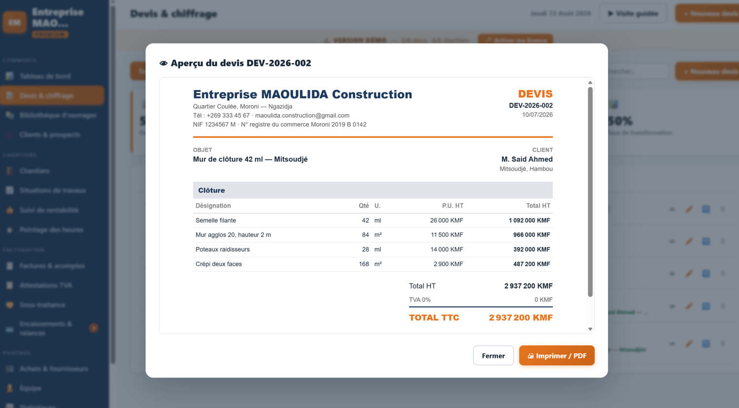Click the Suivi de rentabilité icon
Viewport: 739px width, 408px height.
pyautogui.click(x=9, y=210)
